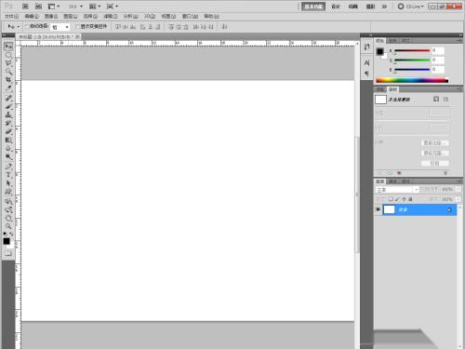Toggle lock all in Layers panel
The width and height of the screenshot is (465, 349).
pyautogui.click(x=410, y=199)
